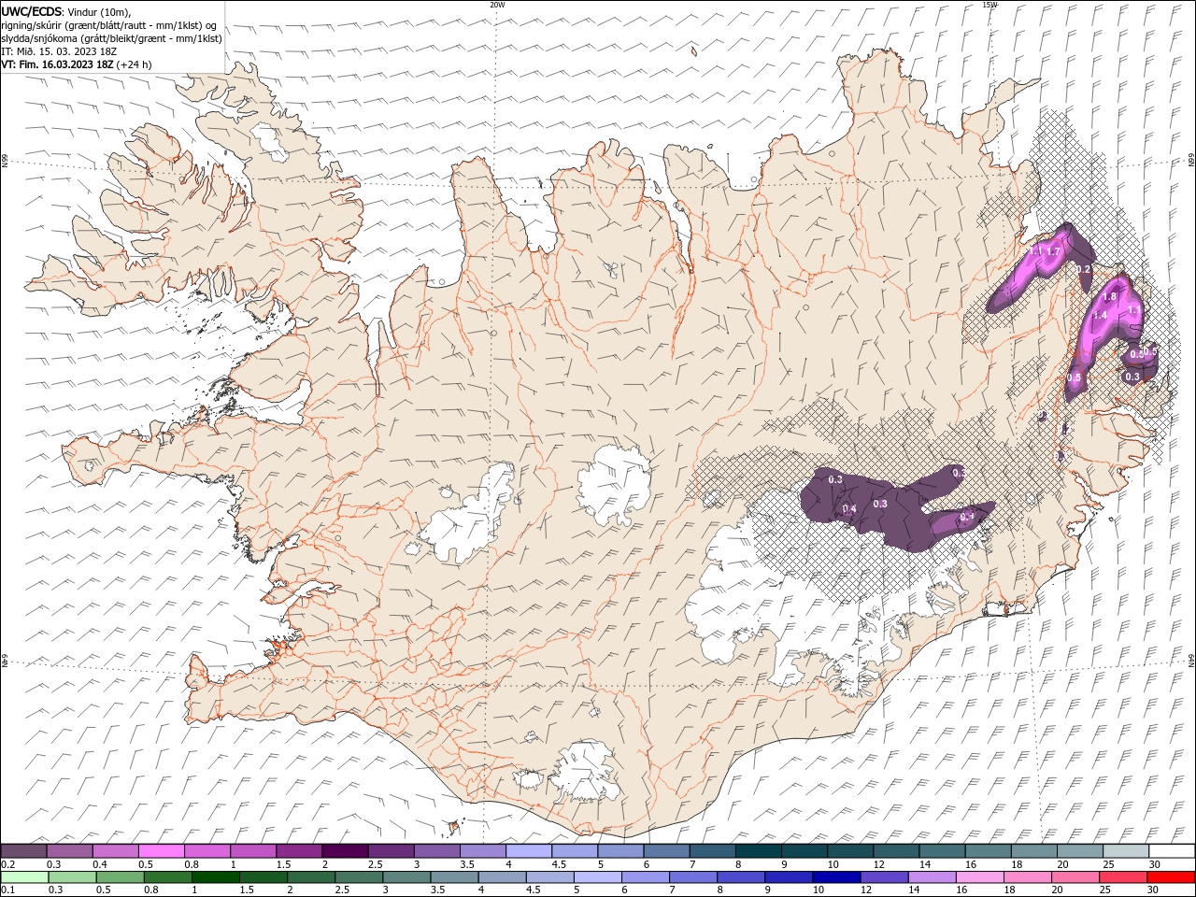Select the bright pink 0.5 swatch in top legend row
This screenshot has width=1196, height=897.
tap(161, 850)
